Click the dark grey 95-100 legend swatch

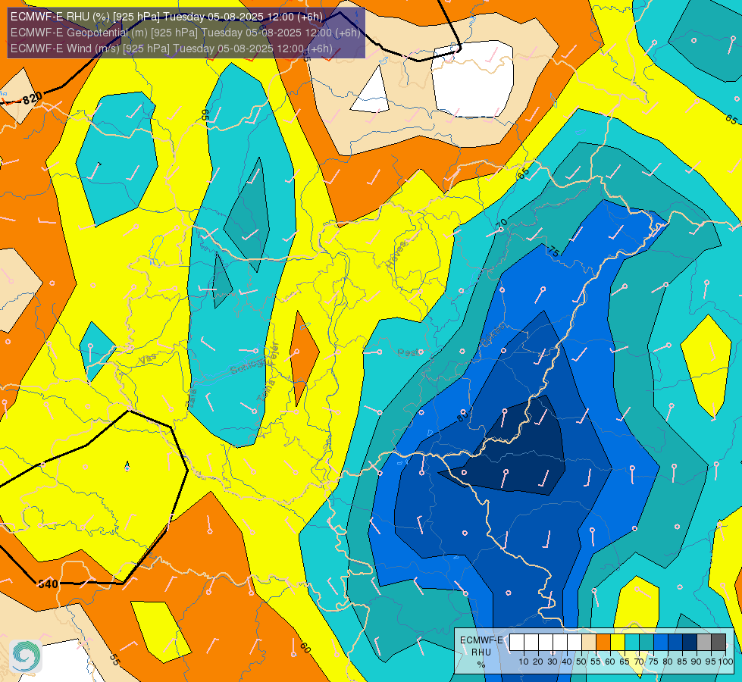(719, 643)
